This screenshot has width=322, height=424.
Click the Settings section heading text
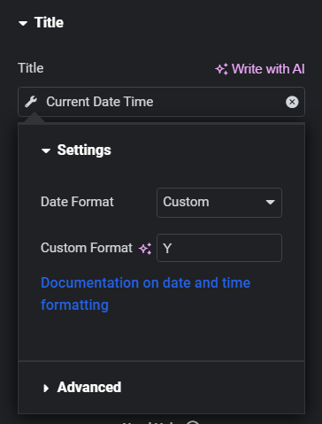coord(84,150)
